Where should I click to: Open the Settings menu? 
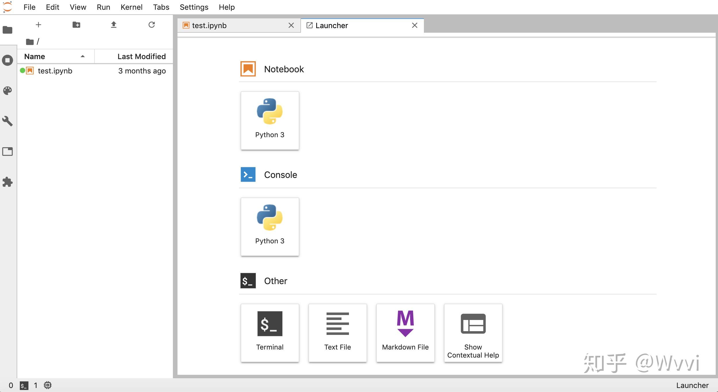194,7
